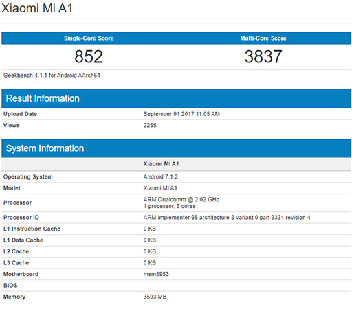Select the Multi-Core Score header

263,38
